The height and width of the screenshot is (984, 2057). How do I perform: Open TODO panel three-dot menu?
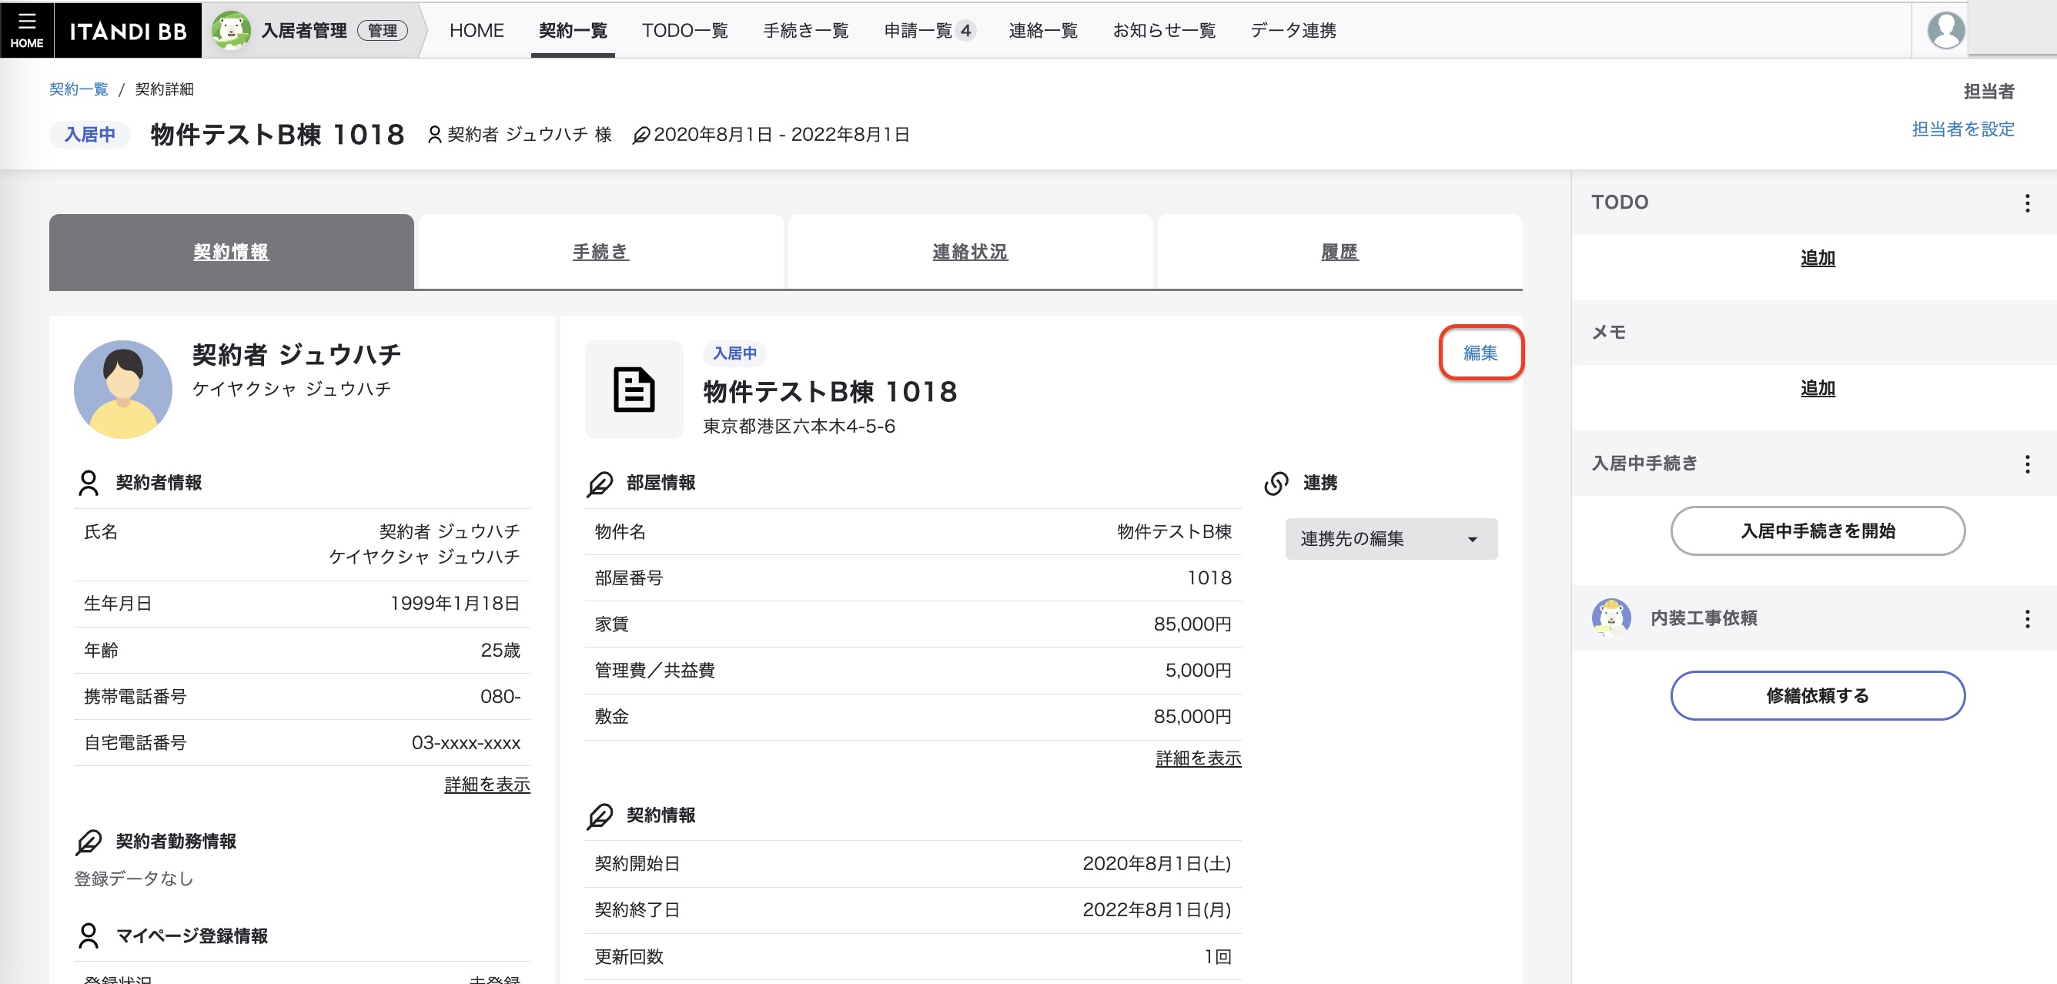(x=2027, y=202)
